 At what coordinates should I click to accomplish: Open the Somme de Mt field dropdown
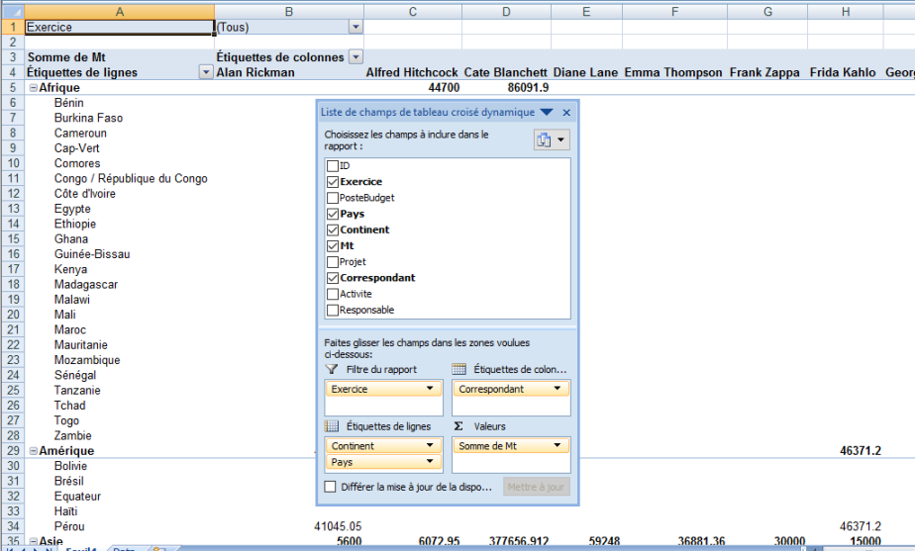coord(560,446)
